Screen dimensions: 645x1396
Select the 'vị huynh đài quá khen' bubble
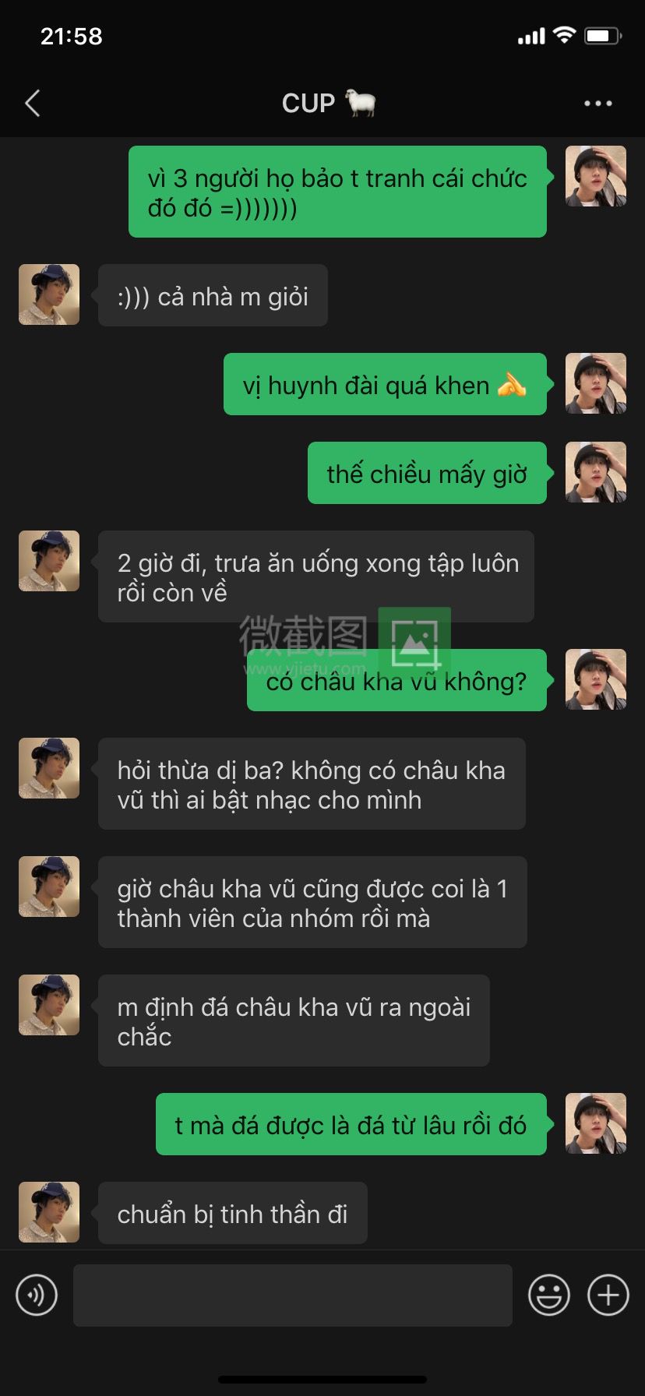point(385,384)
